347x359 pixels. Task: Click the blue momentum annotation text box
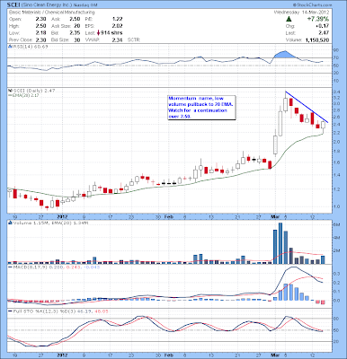click(202, 108)
